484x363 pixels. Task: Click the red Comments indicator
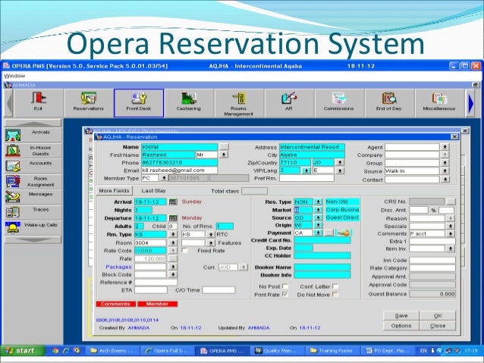pyautogui.click(x=116, y=304)
